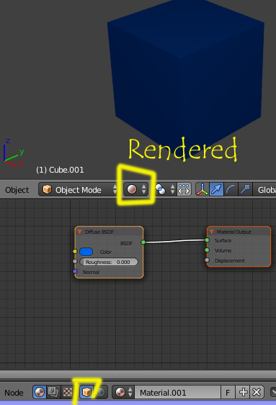Enable the scale manipulator icon
This screenshot has width=276, height=405.
245,190
